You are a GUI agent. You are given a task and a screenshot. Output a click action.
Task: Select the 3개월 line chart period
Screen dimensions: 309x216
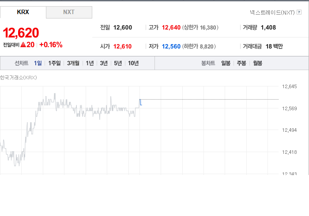pos(73,63)
